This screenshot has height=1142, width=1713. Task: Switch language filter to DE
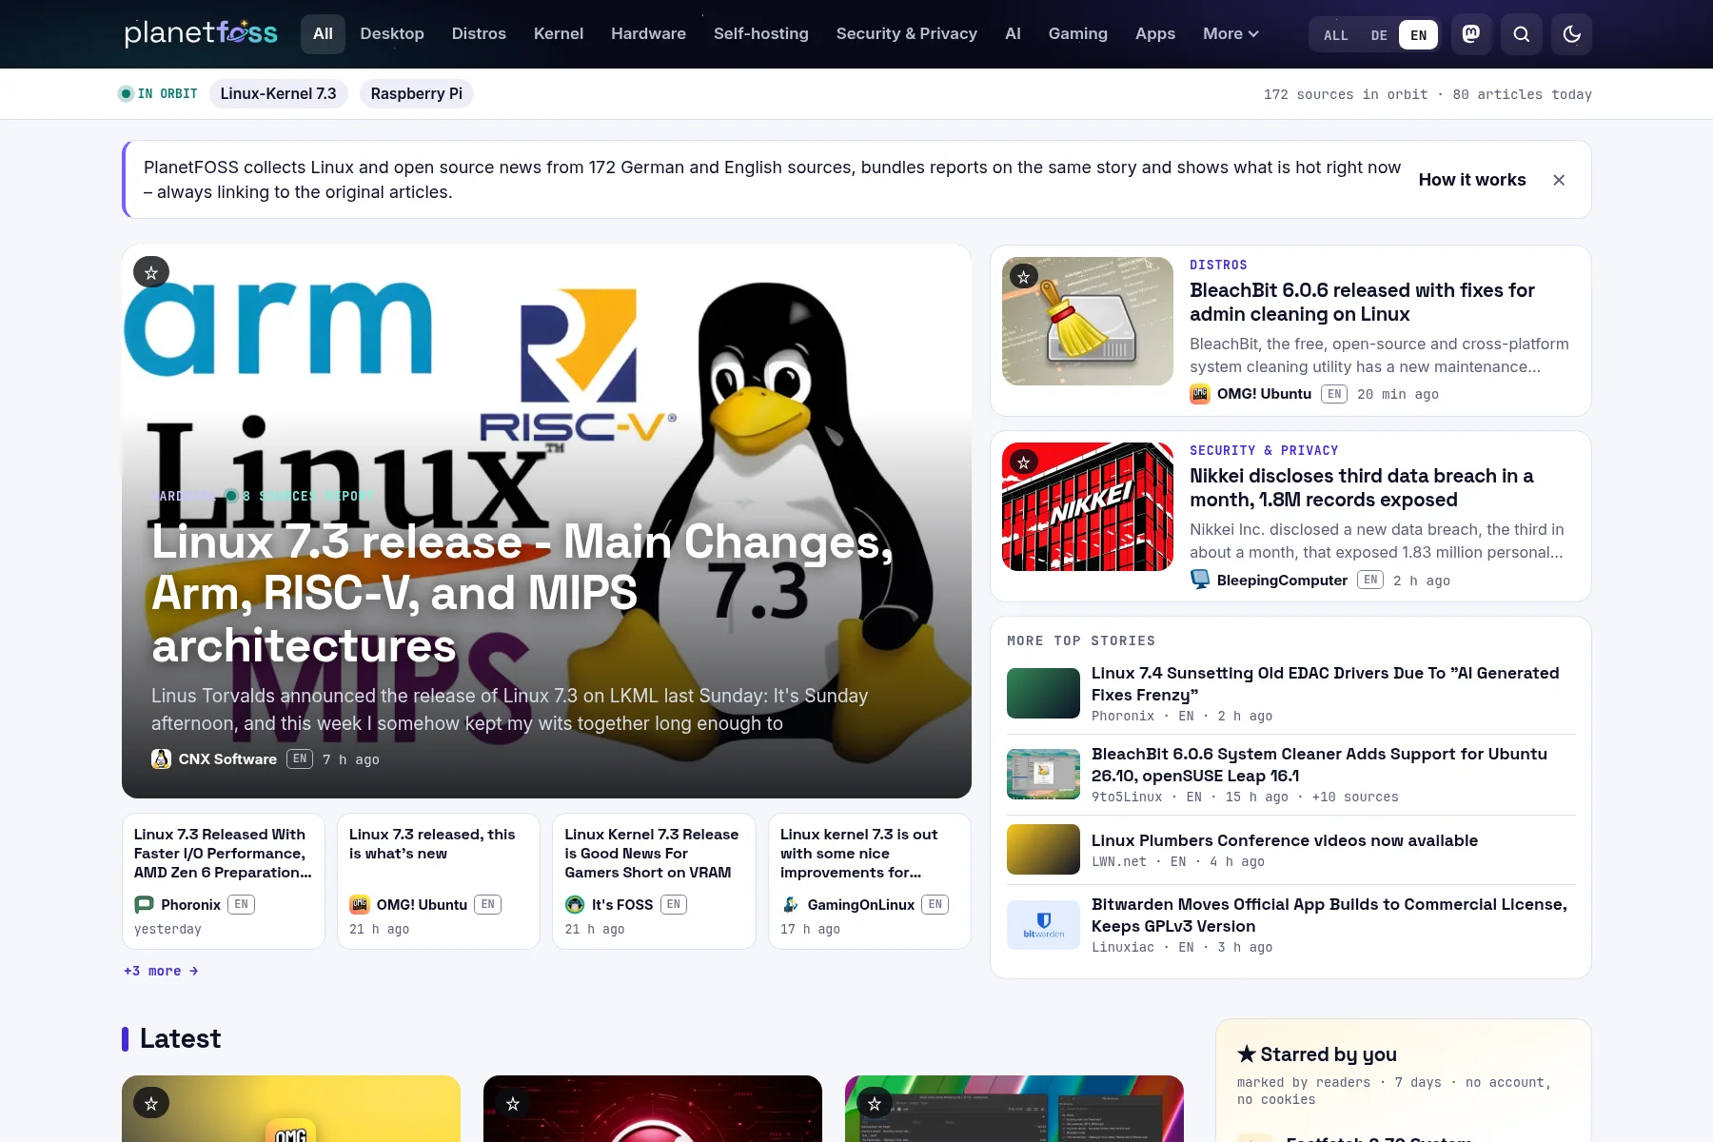click(x=1379, y=35)
